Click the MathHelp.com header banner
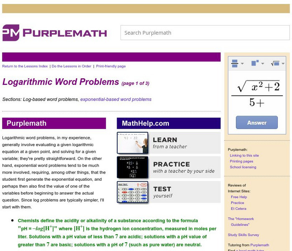Viewport: 292px width, 251px height. tap(169, 123)
